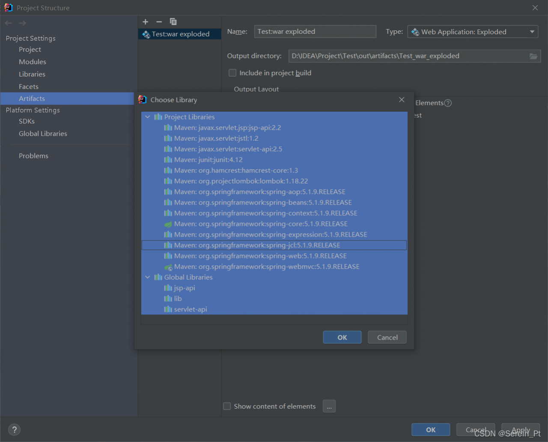Viewport: 548px width, 442px height.
Task: Open the Problems section
Action: pos(33,156)
